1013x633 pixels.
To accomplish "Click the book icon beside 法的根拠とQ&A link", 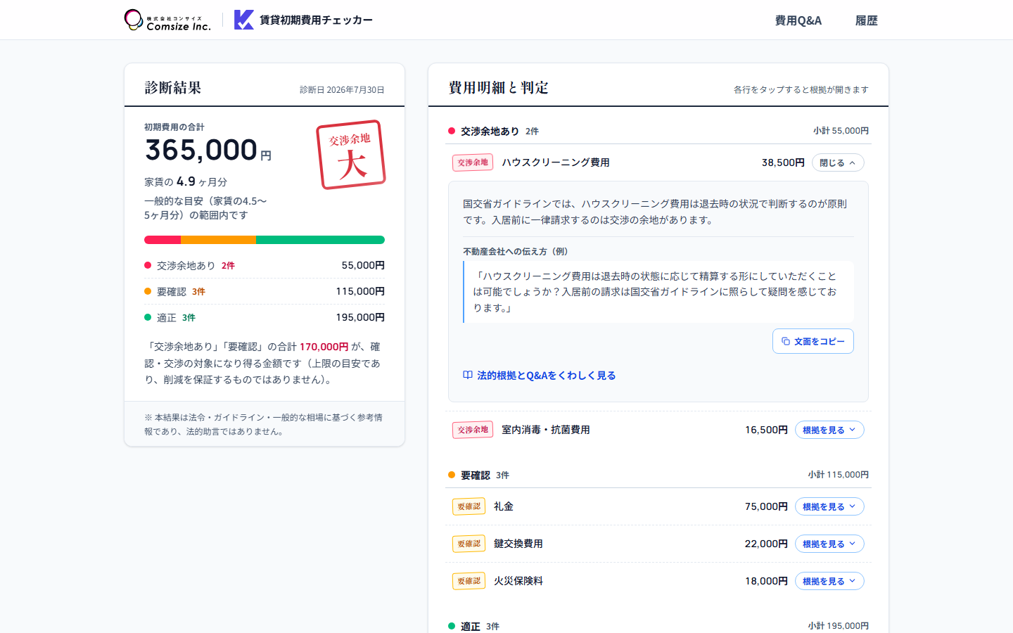I will pyautogui.click(x=468, y=376).
